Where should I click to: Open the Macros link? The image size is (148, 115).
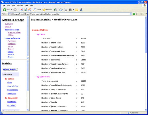click(x=11, y=54)
